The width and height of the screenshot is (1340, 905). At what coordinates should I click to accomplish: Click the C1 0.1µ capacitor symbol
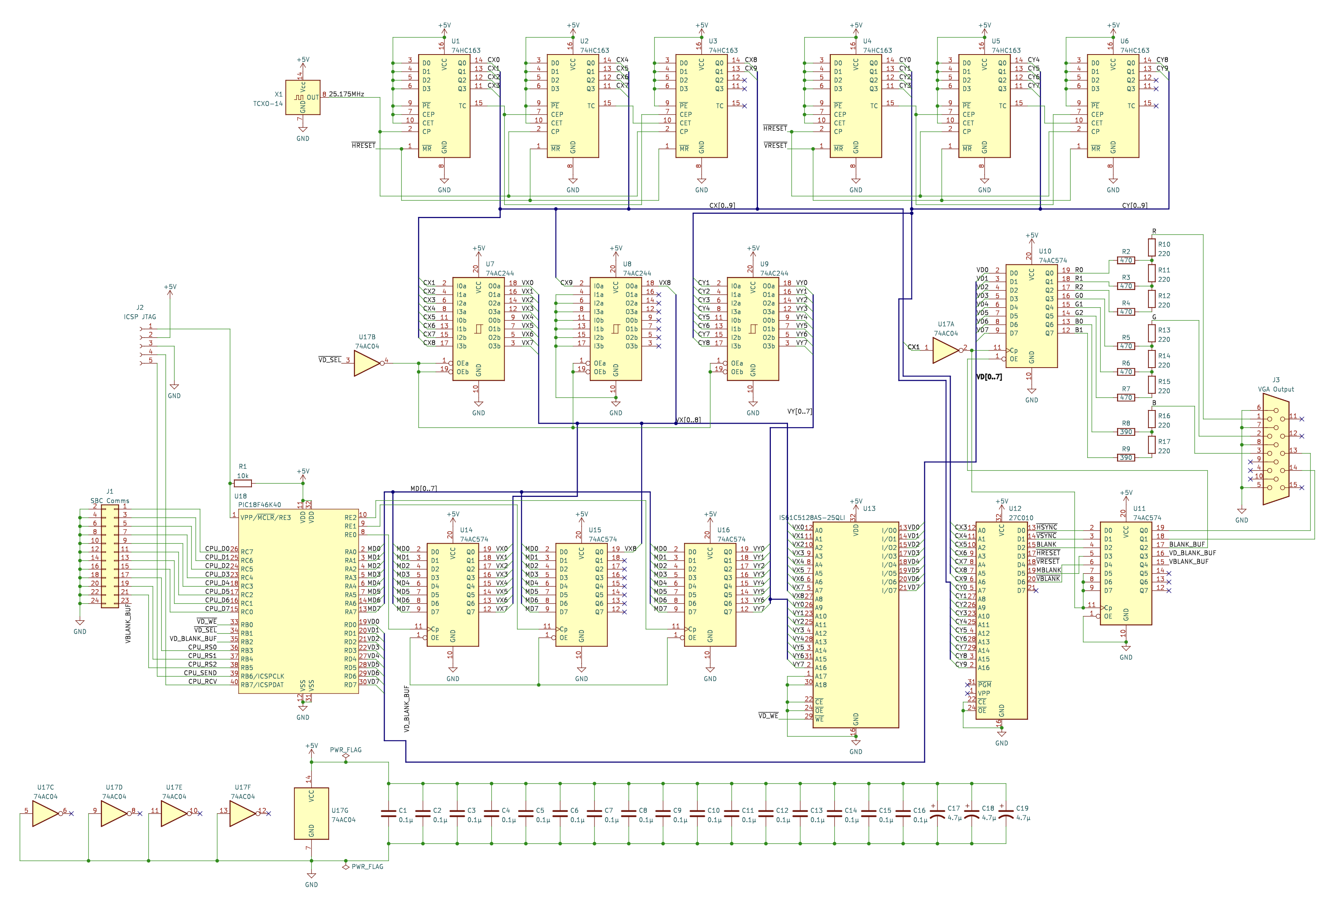(x=389, y=813)
